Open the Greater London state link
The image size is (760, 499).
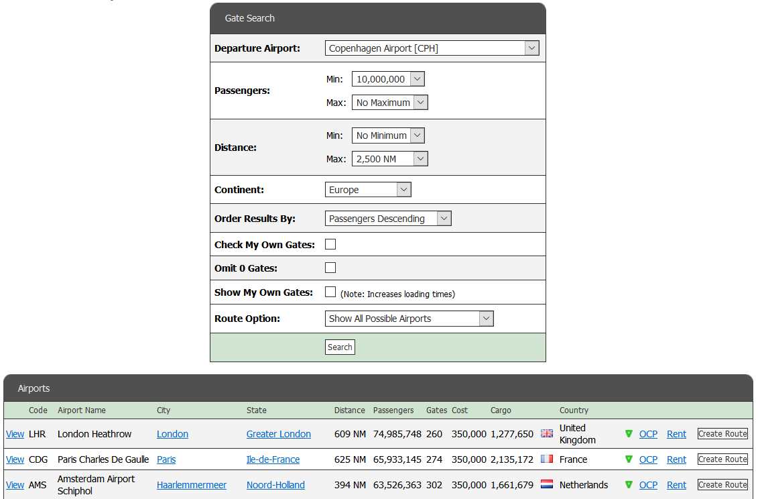tap(278, 434)
